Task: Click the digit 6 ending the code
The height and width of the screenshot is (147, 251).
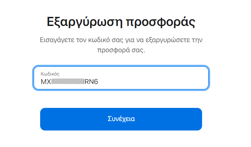Action: tap(96, 82)
